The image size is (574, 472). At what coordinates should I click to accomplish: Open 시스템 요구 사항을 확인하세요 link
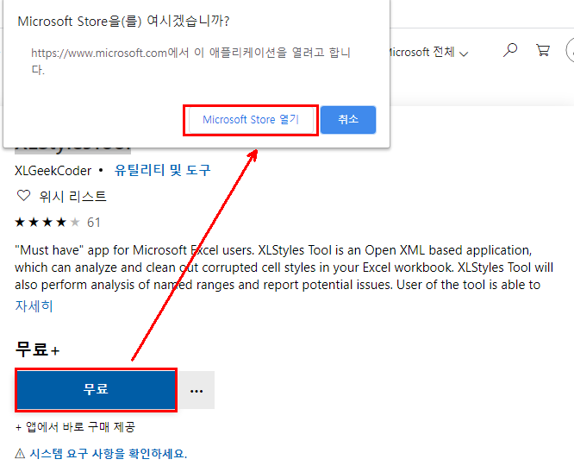click(x=109, y=454)
